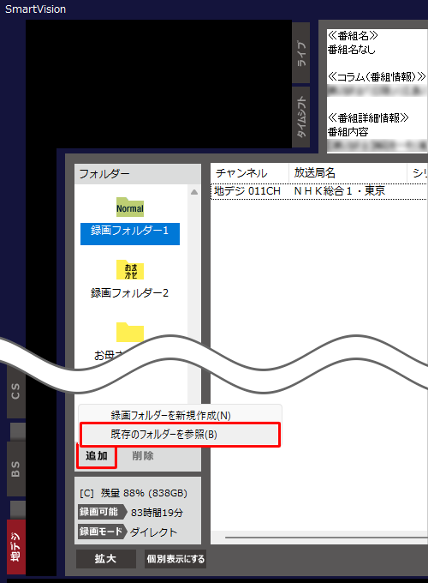Select the 地デジ 011CH NHK総合1 row
The height and width of the screenshot is (583, 428).
pos(319,191)
